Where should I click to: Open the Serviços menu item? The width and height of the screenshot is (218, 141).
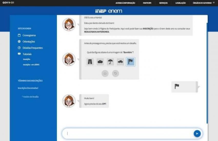(163, 3)
